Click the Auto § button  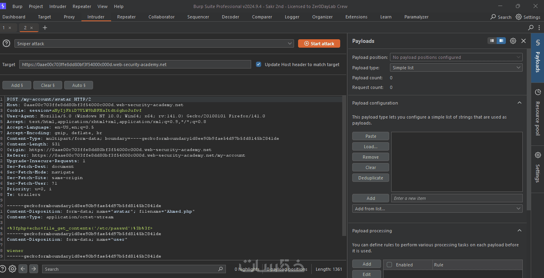click(79, 85)
